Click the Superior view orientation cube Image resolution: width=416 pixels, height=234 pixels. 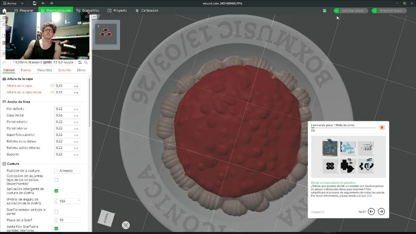pos(107,218)
